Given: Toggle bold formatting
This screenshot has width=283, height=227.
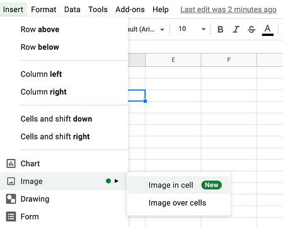Looking at the screenshot, I should click(x=220, y=29).
